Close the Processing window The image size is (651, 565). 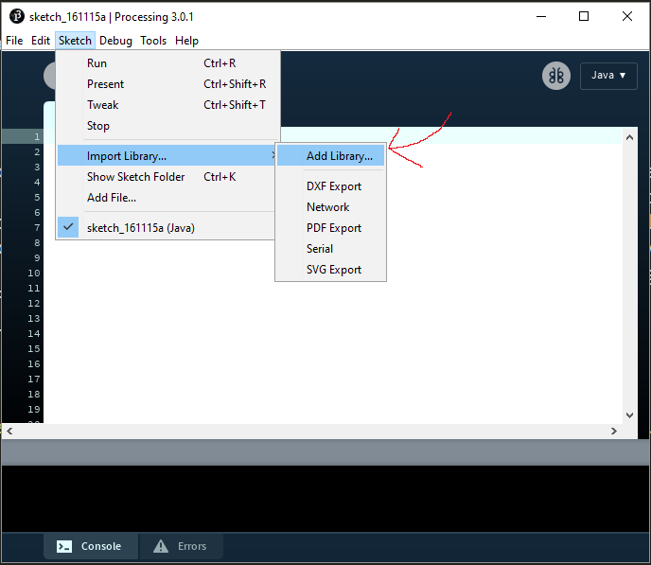[627, 16]
